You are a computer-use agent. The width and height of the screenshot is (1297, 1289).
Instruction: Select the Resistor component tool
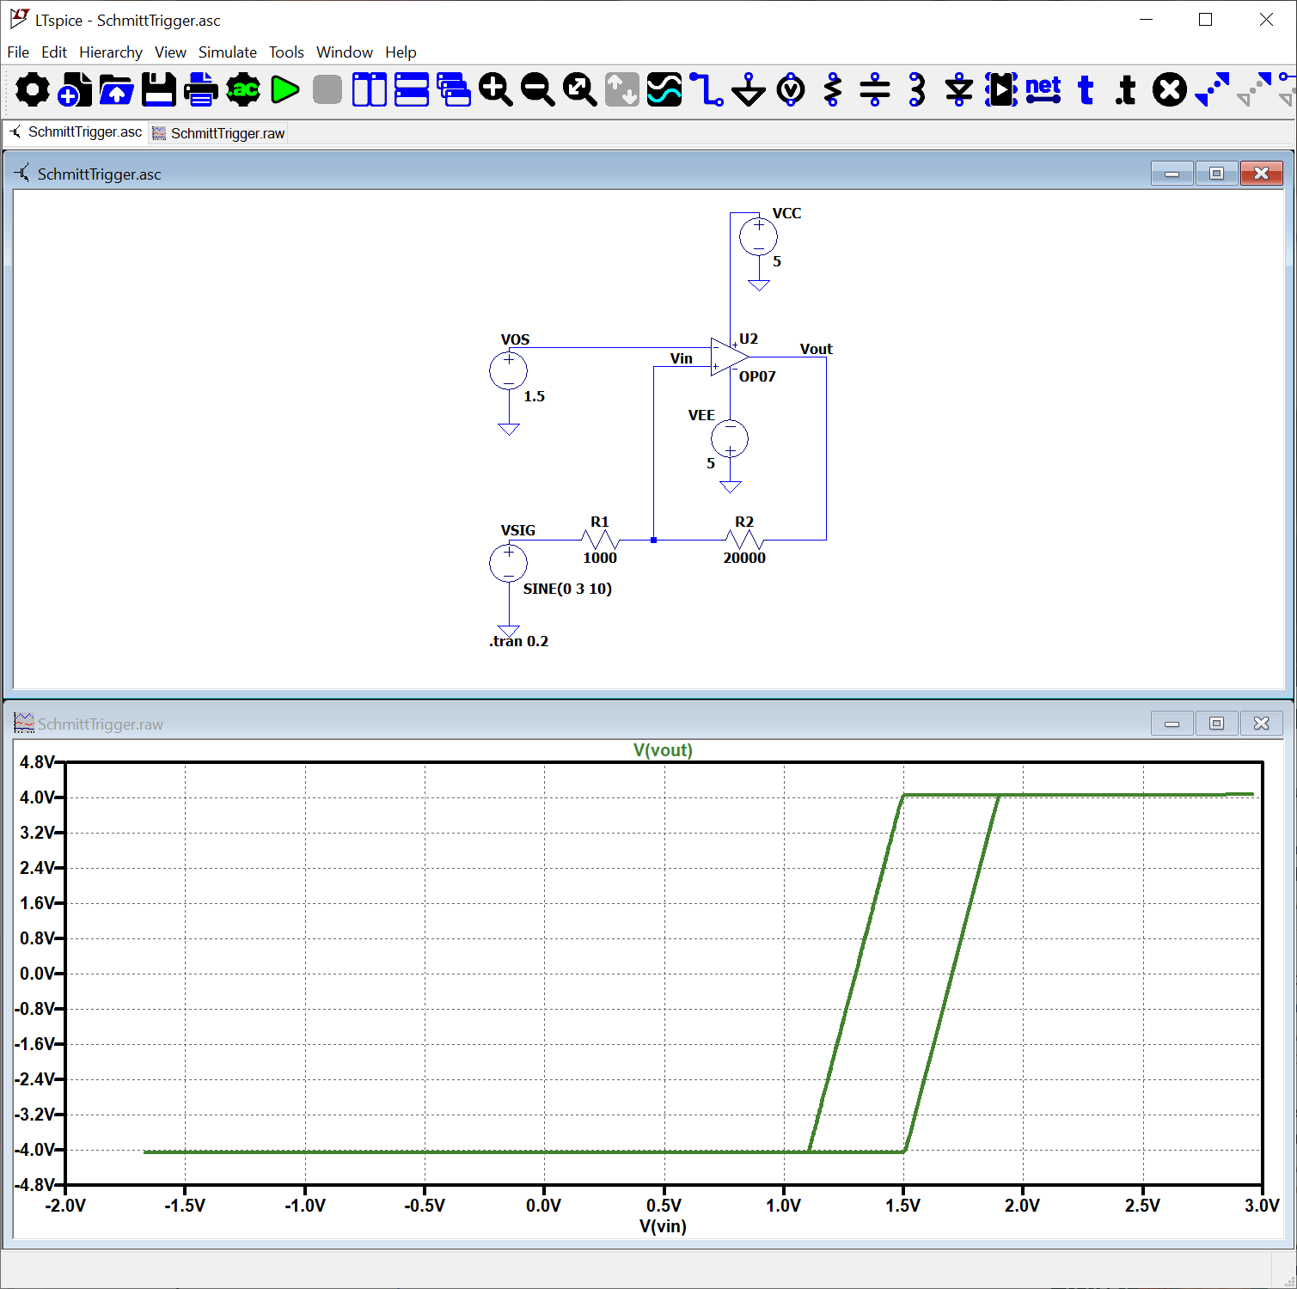(832, 89)
